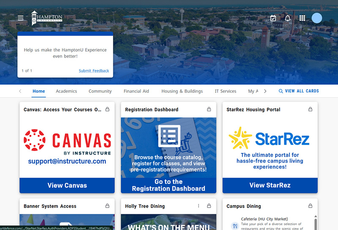Toggle lock on Canvas card

click(x=107, y=109)
